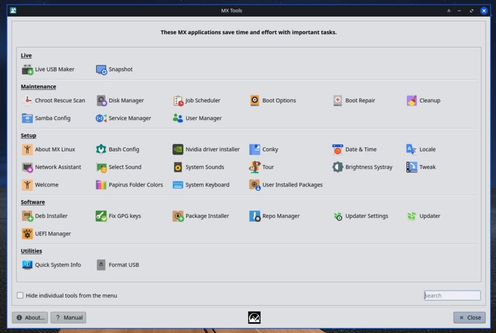Click the About... button

[30, 318]
